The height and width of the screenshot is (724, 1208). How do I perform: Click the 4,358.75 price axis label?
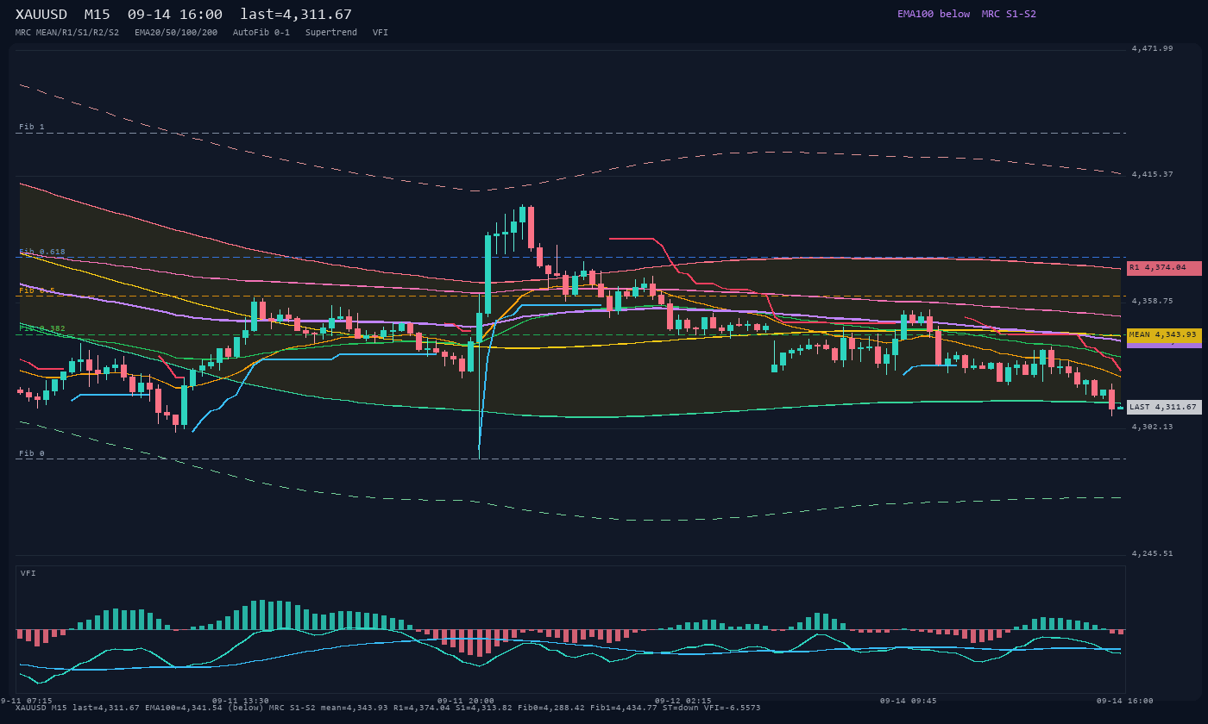point(1153,301)
